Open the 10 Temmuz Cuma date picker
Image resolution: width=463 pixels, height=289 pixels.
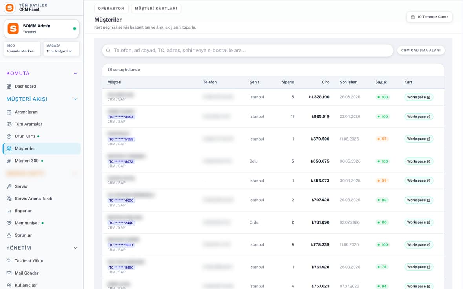429,17
